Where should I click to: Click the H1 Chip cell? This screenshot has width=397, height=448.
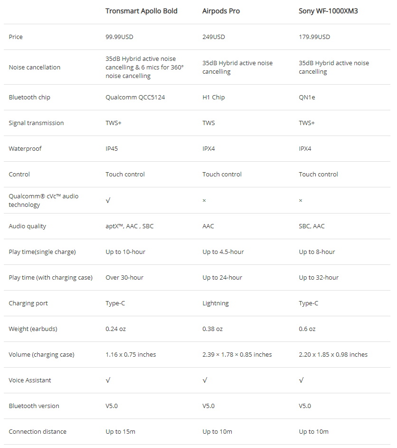214,97
